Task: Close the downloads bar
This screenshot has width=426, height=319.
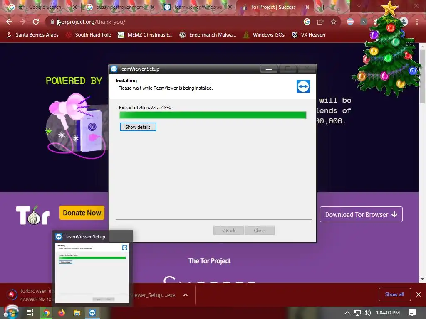Action: [x=419, y=294]
